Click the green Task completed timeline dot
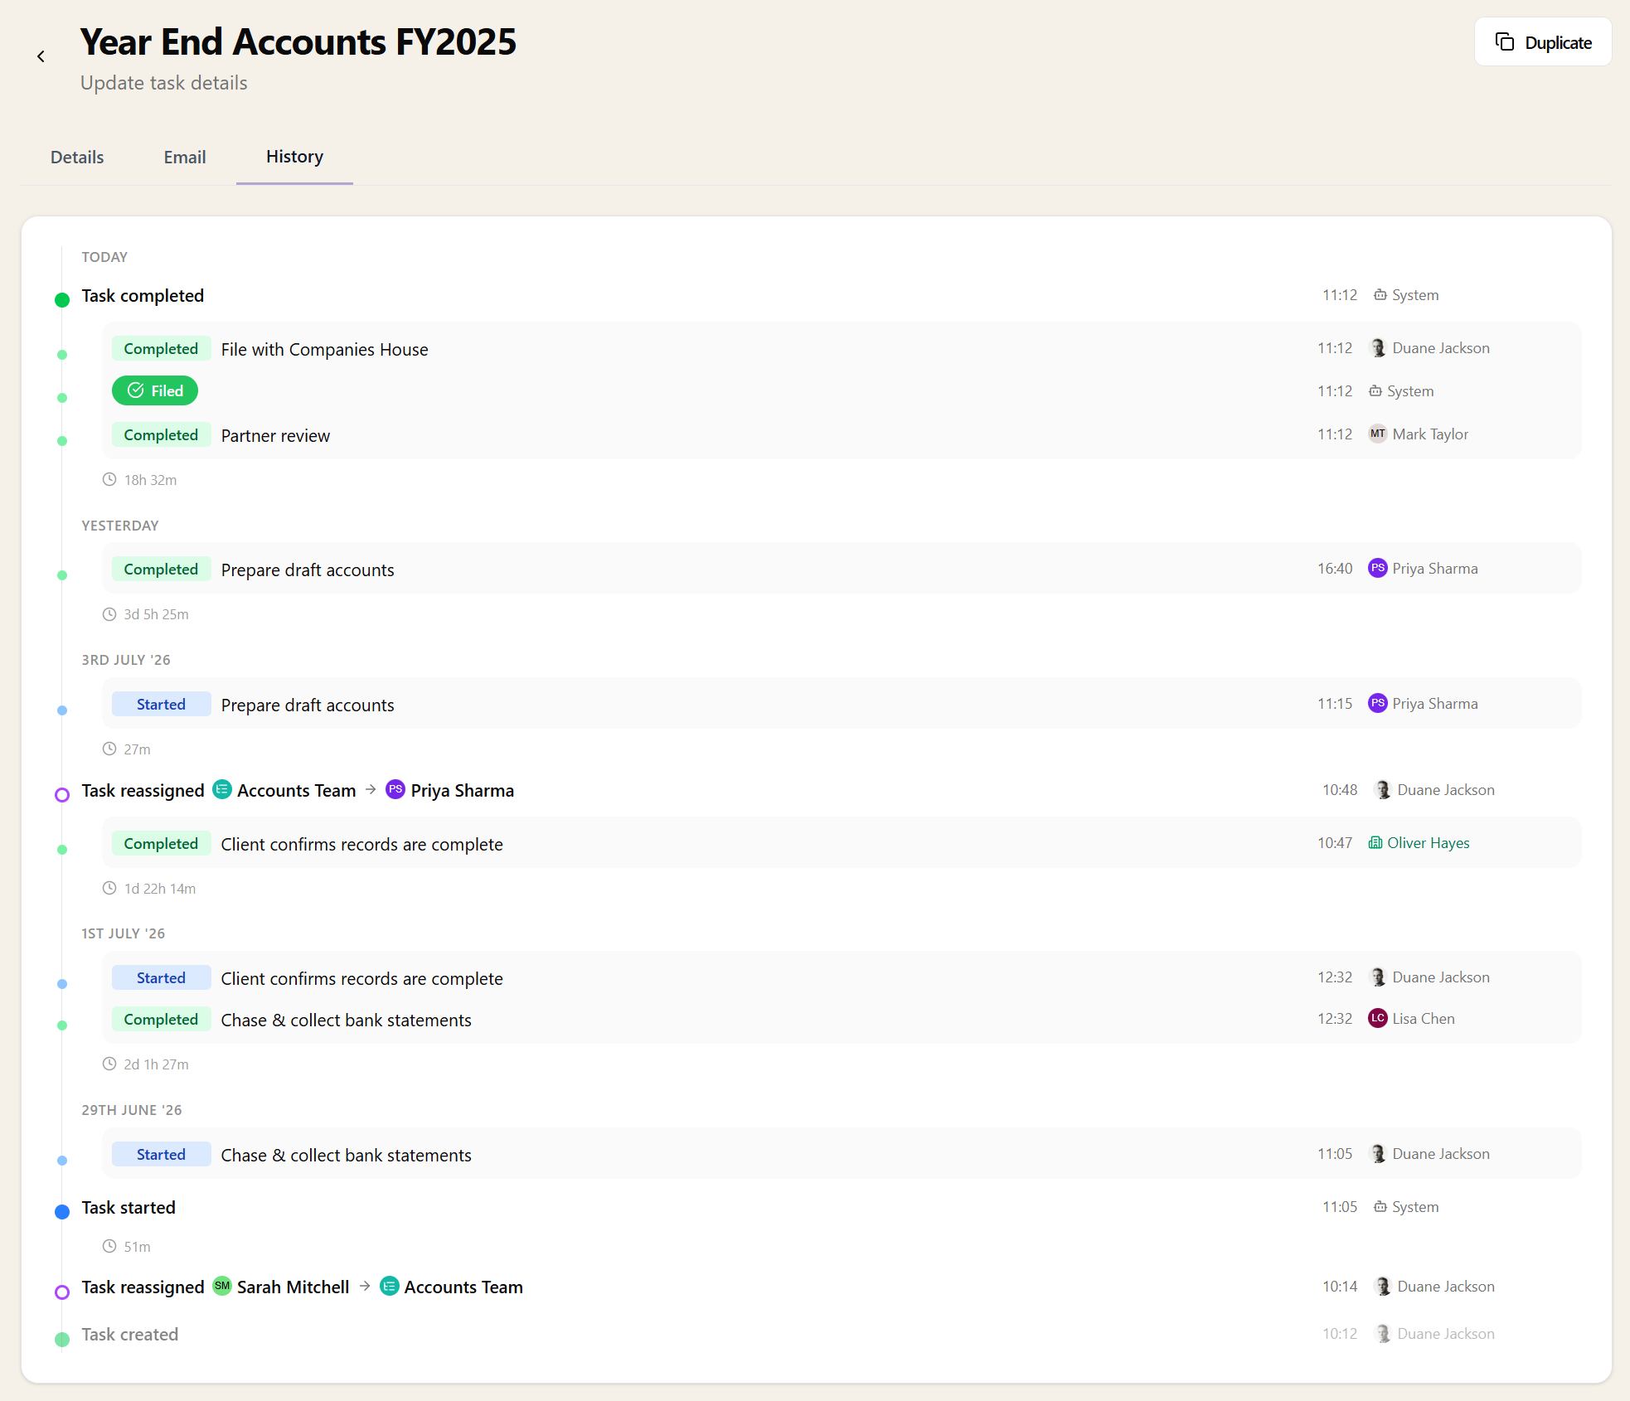This screenshot has height=1401, width=1630. tap(62, 300)
